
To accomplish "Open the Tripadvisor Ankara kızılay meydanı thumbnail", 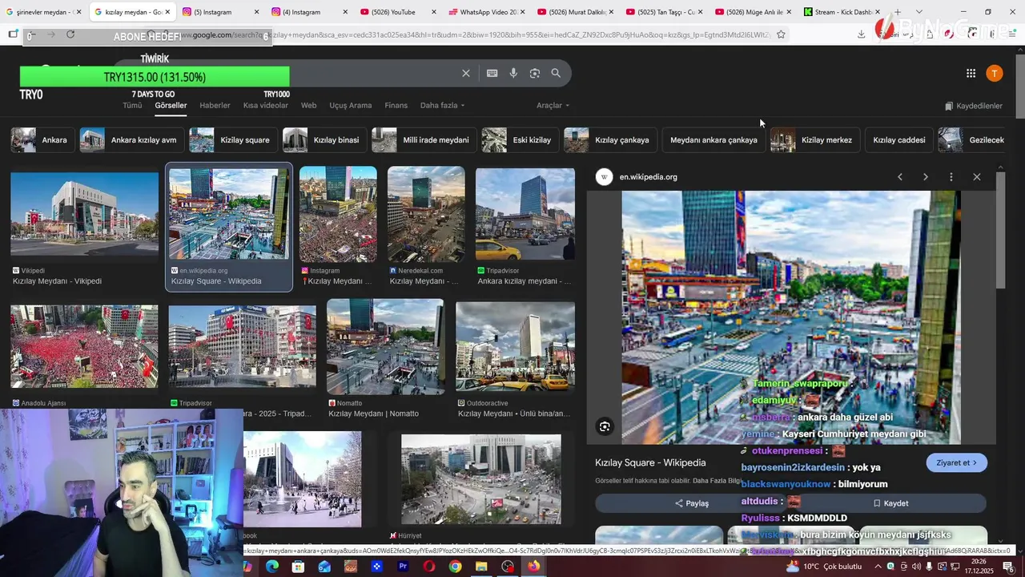I will point(525,213).
